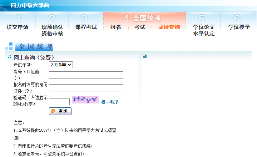257x157 pixels.
Task: Open step 6 学位授予
Action: point(239,27)
